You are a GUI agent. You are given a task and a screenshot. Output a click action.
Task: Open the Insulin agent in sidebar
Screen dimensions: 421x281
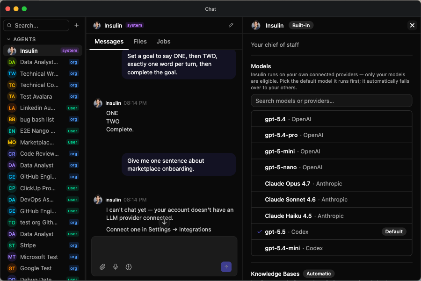[x=43, y=50]
